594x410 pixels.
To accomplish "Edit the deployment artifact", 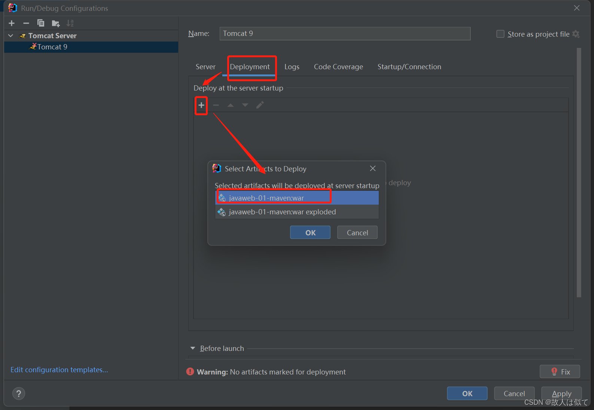I will coord(260,105).
